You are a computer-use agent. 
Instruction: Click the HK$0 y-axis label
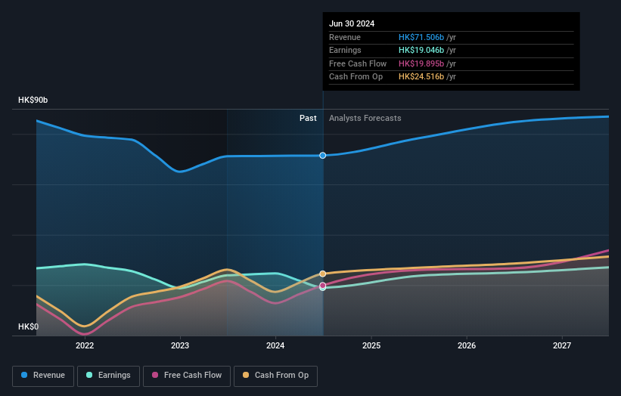click(29, 326)
